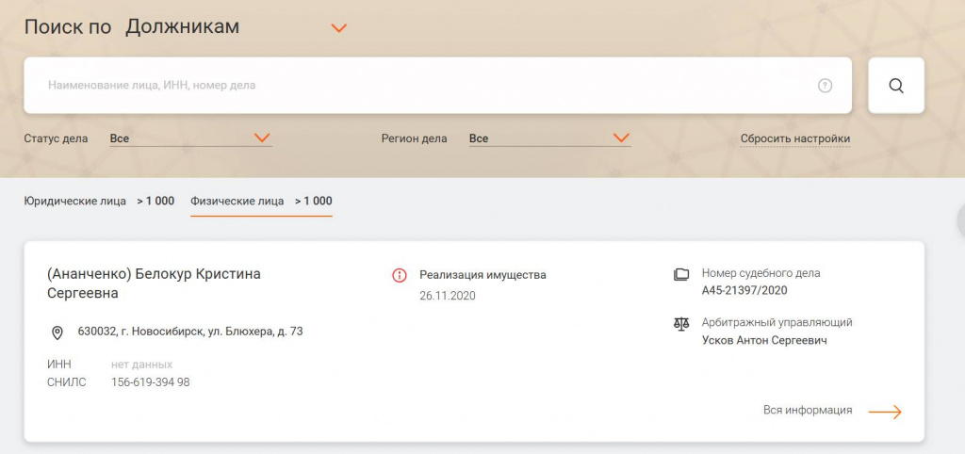Click debtor name Белокур Кристина Сергеевна
This screenshot has height=454, width=965.
[154, 284]
